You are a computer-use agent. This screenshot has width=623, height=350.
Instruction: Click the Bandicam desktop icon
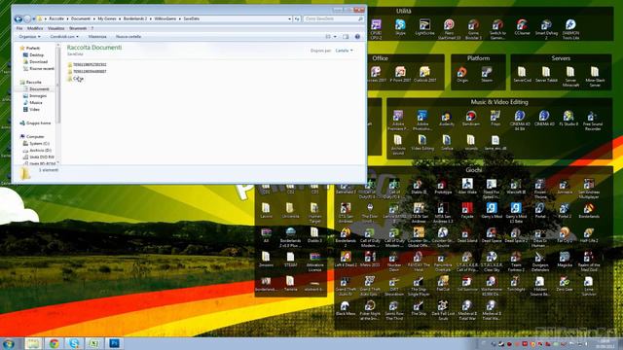(x=471, y=119)
